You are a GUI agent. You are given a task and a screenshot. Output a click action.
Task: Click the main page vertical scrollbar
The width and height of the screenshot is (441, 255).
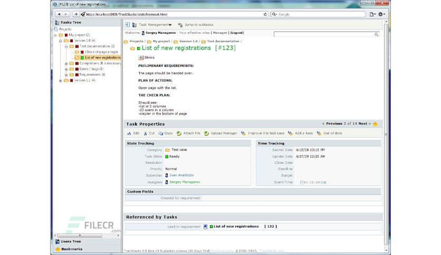click(x=386, y=135)
